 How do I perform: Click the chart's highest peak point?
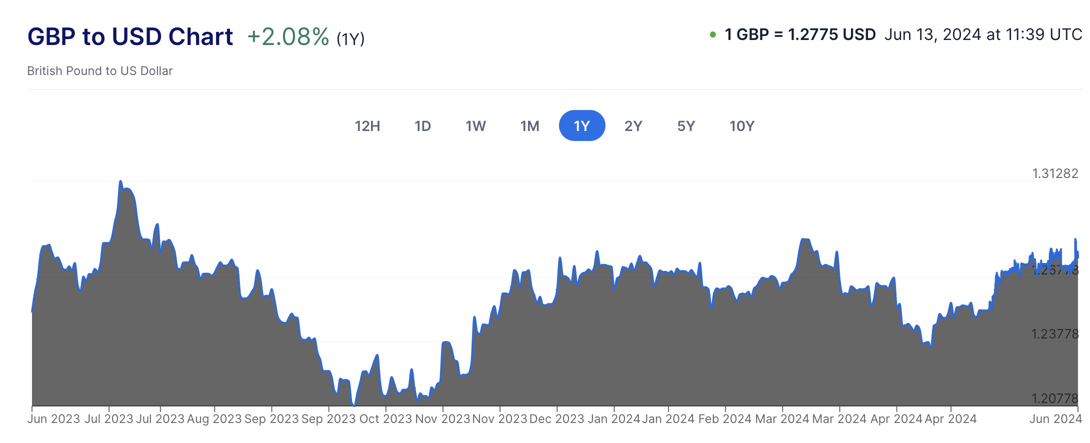120,181
